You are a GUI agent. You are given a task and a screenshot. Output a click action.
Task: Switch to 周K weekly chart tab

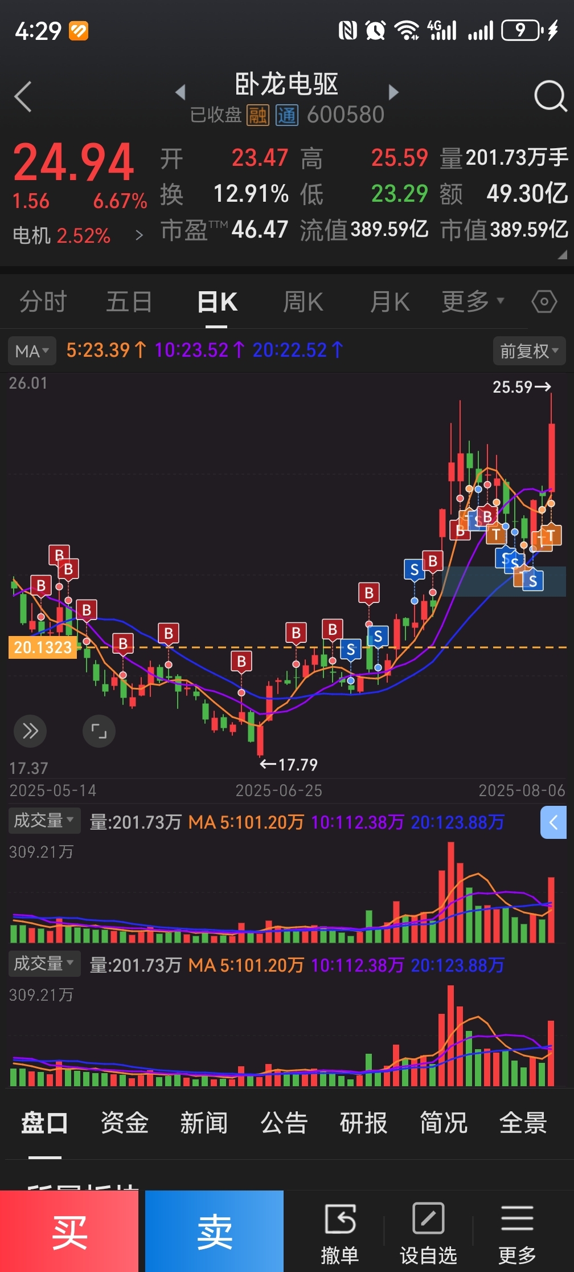[303, 301]
